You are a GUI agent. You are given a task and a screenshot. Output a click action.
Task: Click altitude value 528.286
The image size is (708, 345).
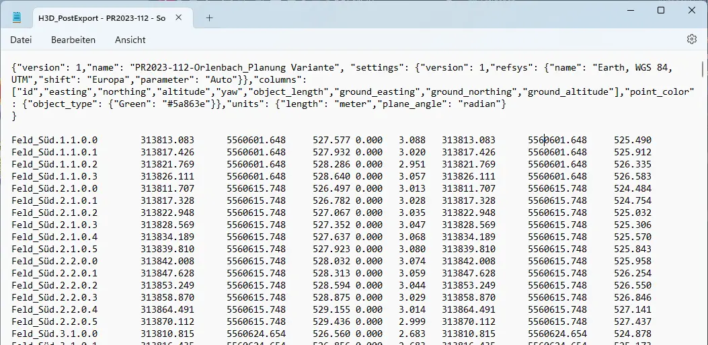pos(331,164)
